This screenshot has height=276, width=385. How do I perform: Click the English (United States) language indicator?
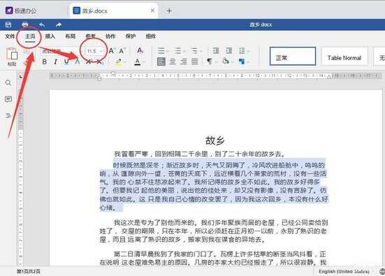[x=344, y=271]
